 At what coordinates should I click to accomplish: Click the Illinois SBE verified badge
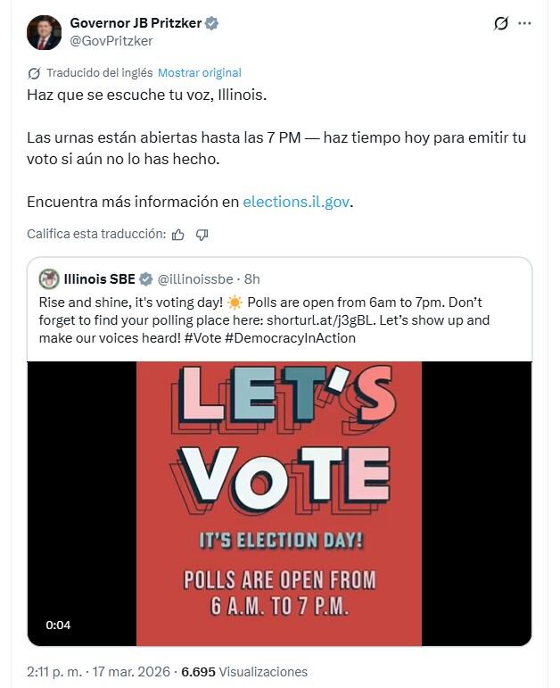(x=146, y=279)
